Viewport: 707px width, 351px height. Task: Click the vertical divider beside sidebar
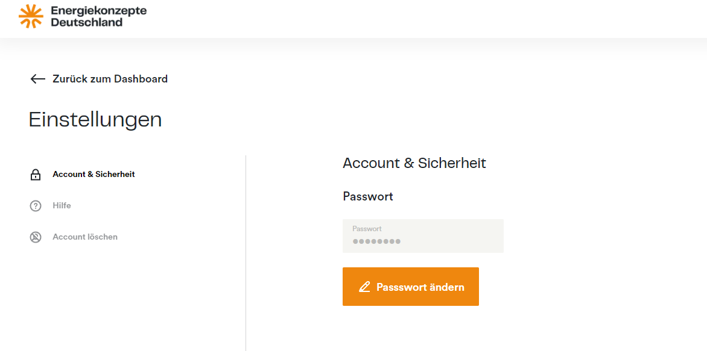(x=246, y=253)
